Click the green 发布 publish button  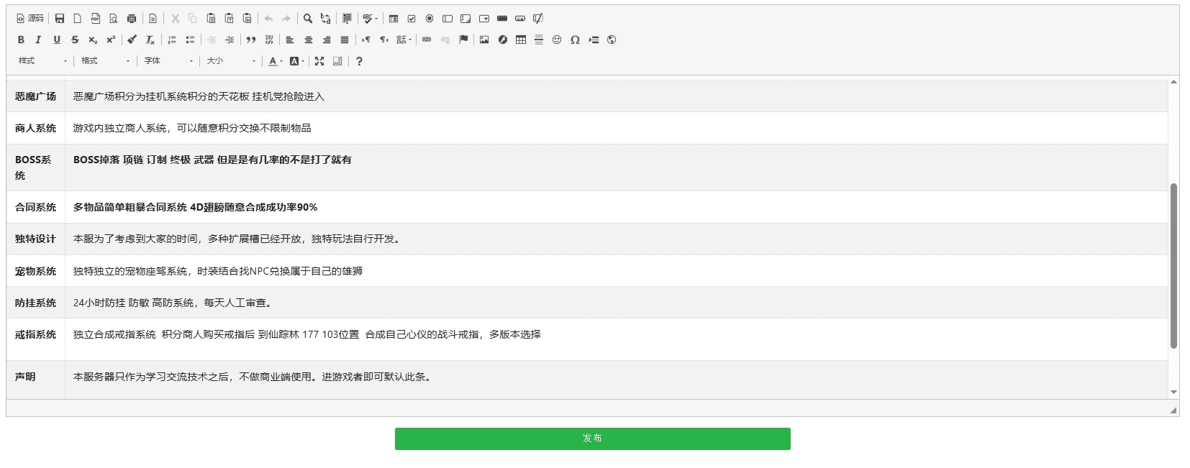click(592, 439)
